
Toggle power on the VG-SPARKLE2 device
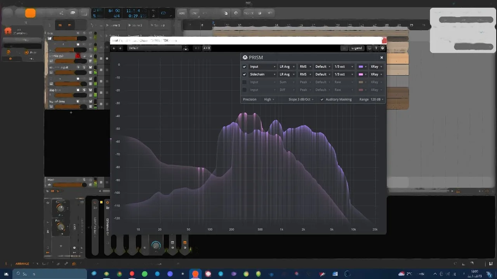(x=108, y=202)
